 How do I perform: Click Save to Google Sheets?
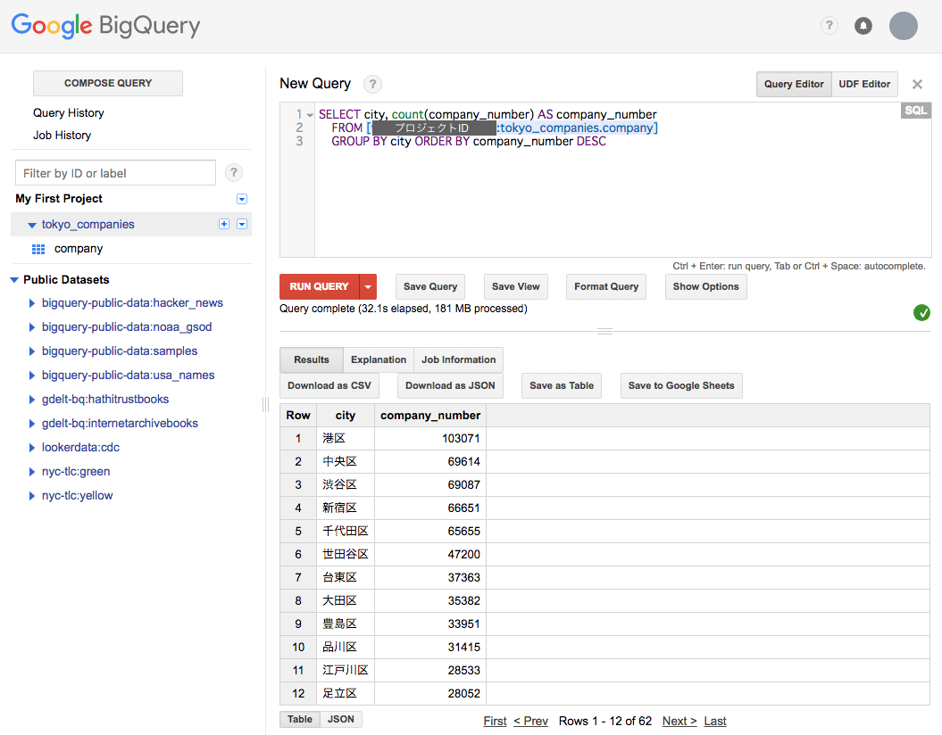point(681,386)
